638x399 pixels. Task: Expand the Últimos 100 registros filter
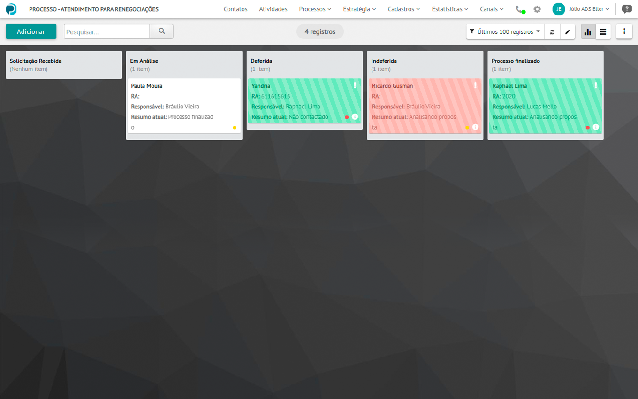(x=505, y=32)
